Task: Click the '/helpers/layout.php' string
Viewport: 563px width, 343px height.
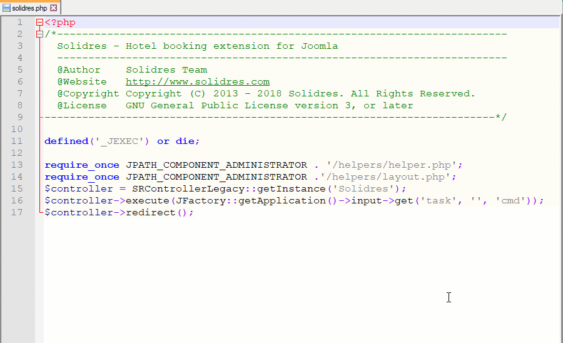Action: (x=385, y=177)
